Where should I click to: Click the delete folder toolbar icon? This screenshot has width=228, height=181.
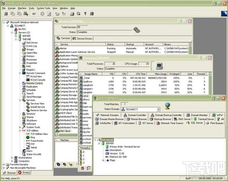tap(64, 14)
